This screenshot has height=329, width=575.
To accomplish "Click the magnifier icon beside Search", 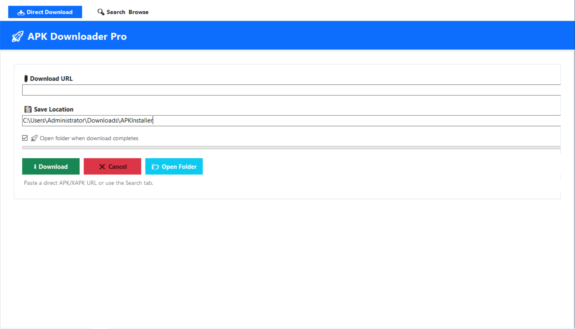I will coord(101,12).
